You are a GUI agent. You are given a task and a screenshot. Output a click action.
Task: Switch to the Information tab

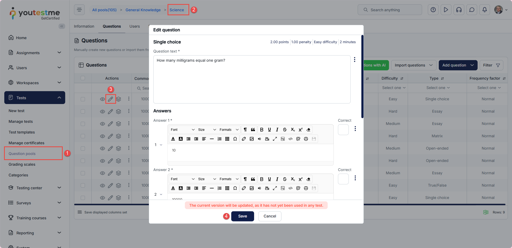[84, 26]
